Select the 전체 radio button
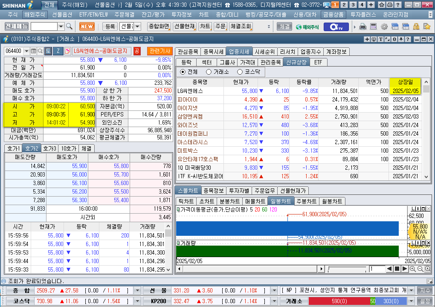 coord(183,72)
